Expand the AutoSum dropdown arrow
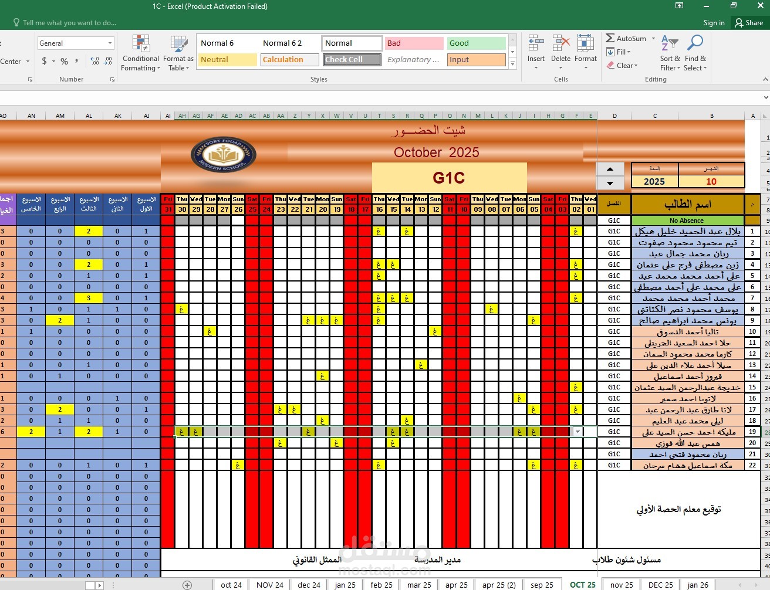 point(653,38)
